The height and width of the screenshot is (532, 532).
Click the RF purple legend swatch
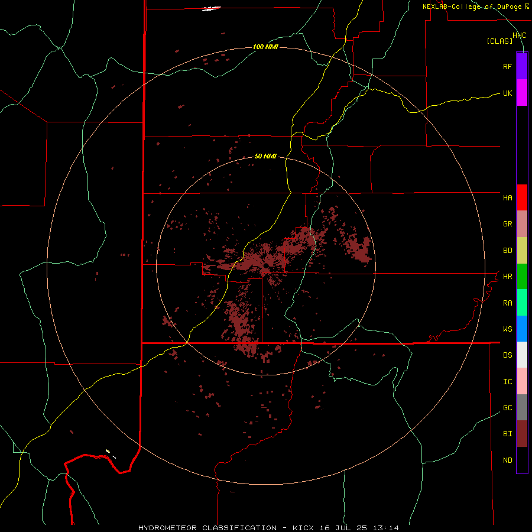(x=522, y=66)
